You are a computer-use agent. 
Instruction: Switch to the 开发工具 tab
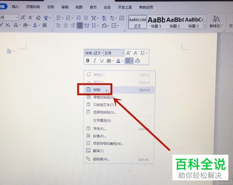pyautogui.click(x=125, y=7)
